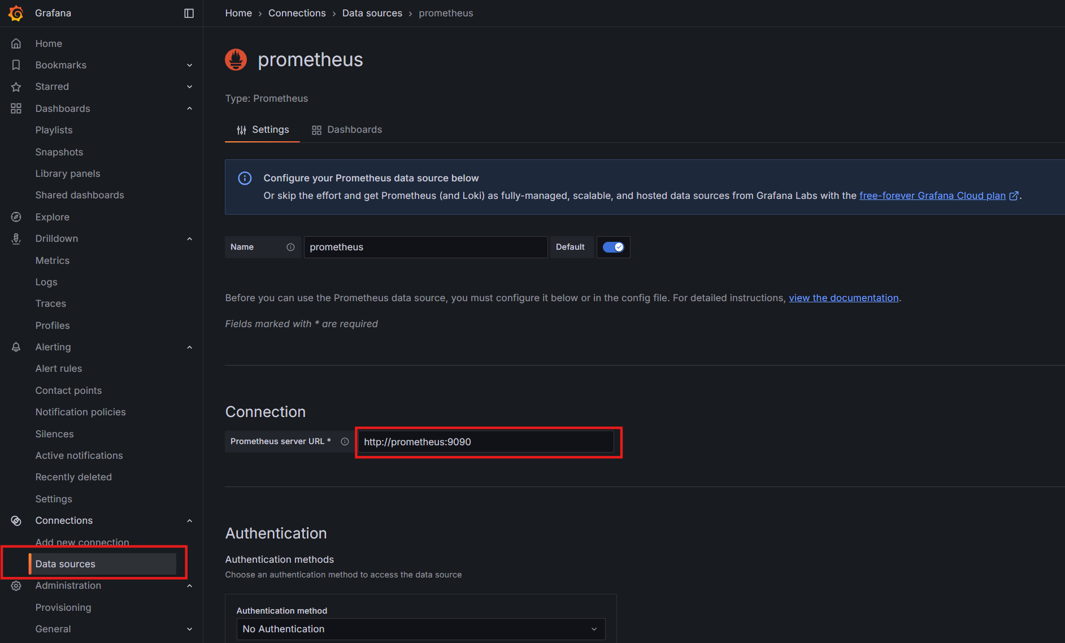This screenshot has width=1065, height=643.
Task: Open Playlists in the sidebar
Action: 54,130
